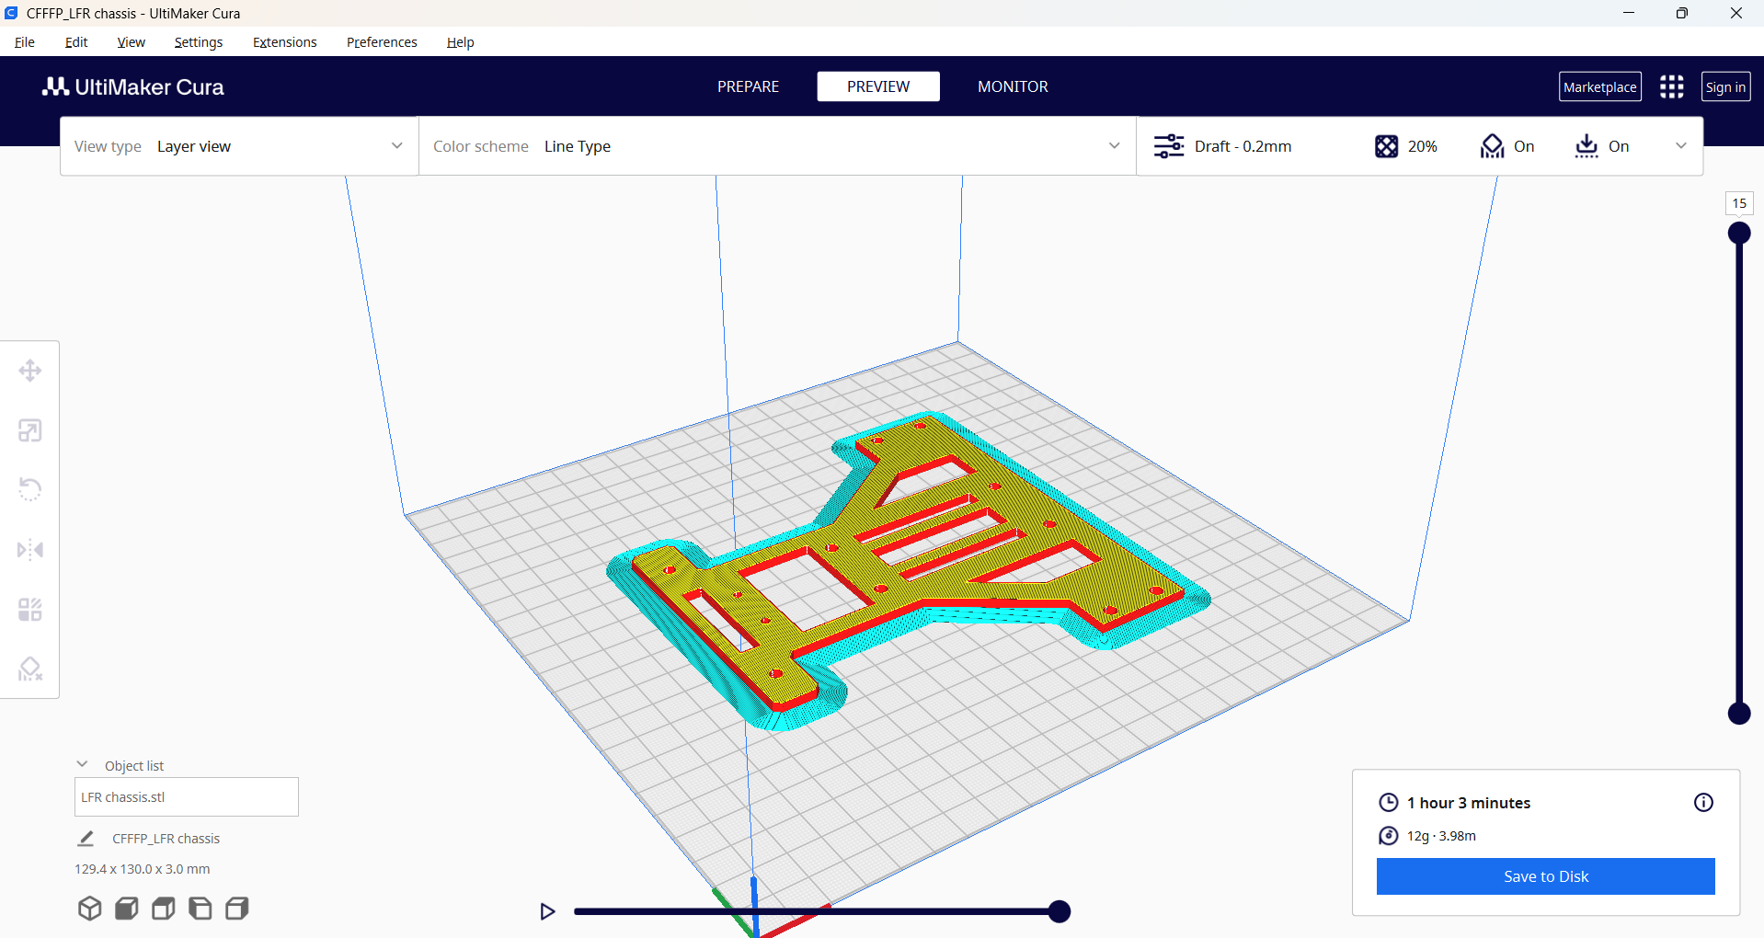Switch to 3D perspective view cube icon
1764x938 pixels.
click(x=89, y=909)
